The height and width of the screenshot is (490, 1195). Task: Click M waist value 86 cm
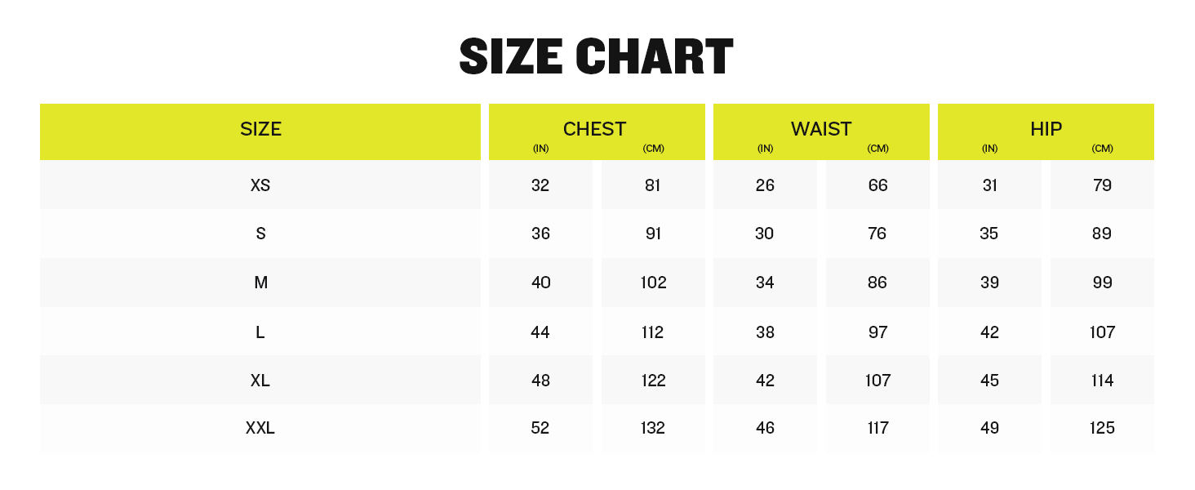pos(877,283)
